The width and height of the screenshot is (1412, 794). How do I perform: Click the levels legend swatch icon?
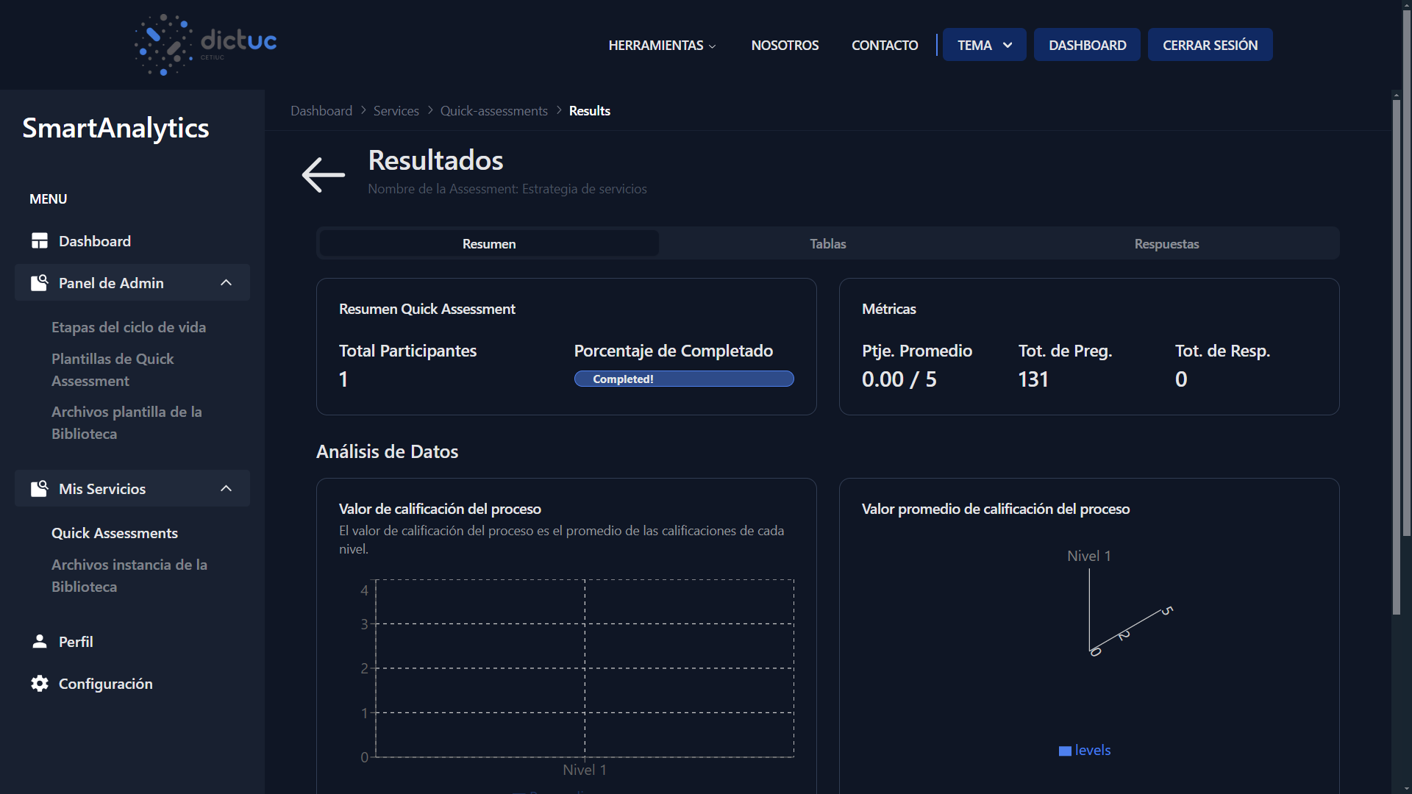pyautogui.click(x=1066, y=751)
